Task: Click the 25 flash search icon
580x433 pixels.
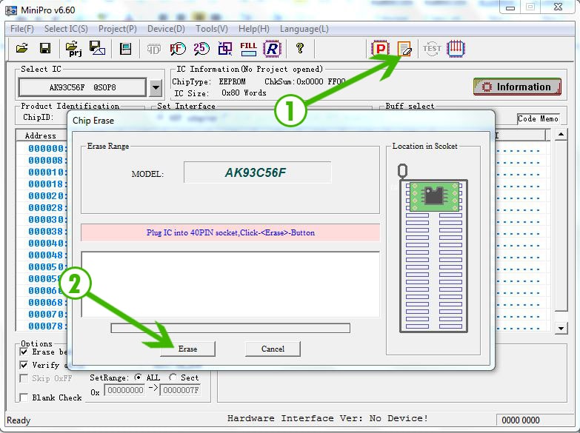Action: [x=201, y=48]
